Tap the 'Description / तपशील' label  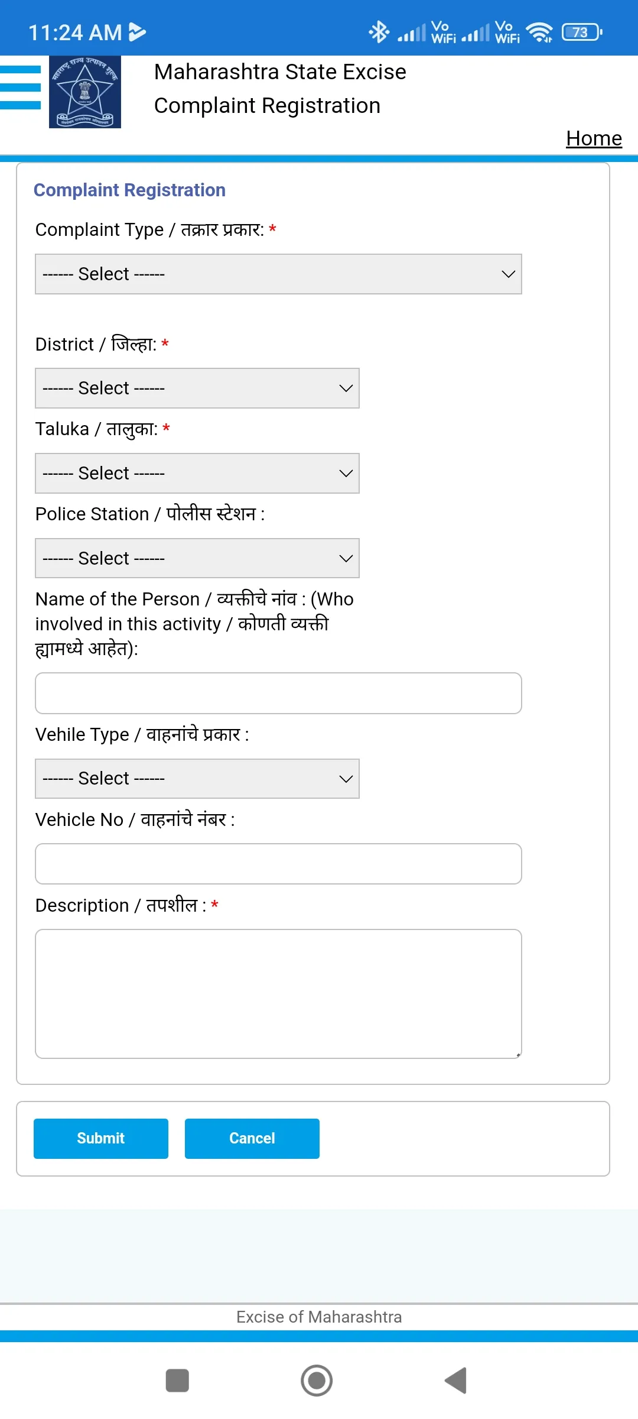click(121, 905)
